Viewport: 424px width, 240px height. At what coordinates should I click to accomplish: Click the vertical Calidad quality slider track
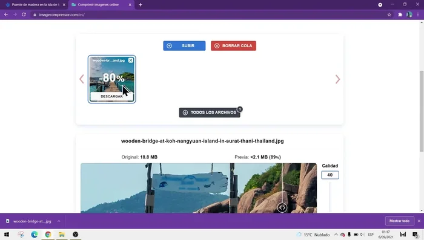pyautogui.click(x=330, y=197)
